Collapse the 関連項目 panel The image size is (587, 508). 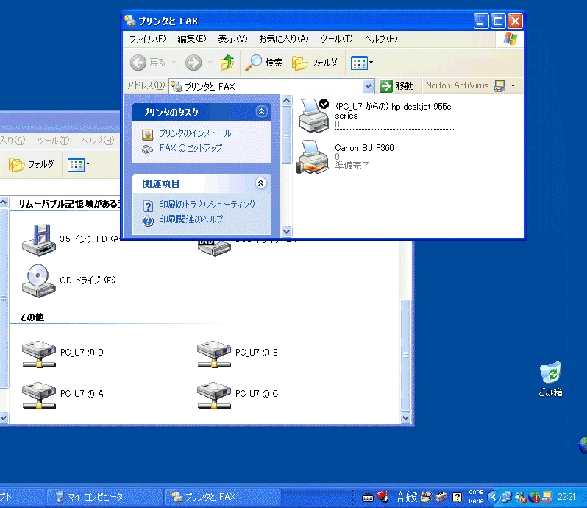click(x=261, y=183)
